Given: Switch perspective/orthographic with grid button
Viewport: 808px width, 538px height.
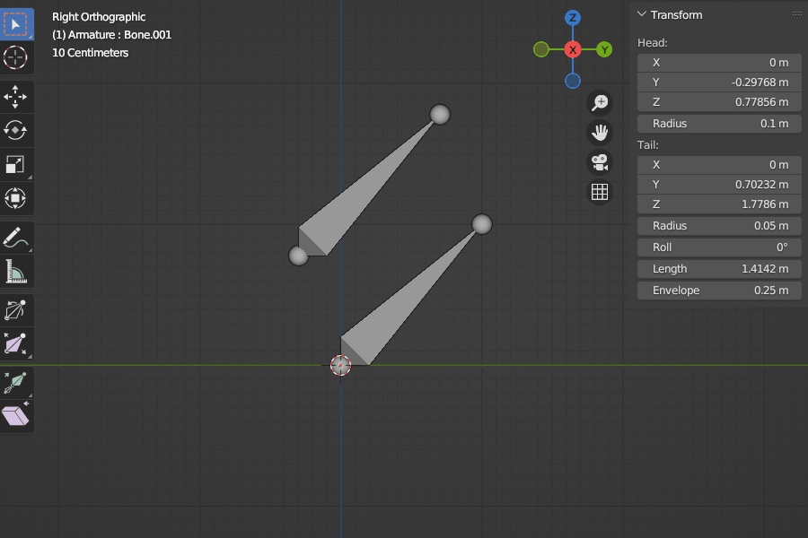Looking at the screenshot, I should 600,192.
